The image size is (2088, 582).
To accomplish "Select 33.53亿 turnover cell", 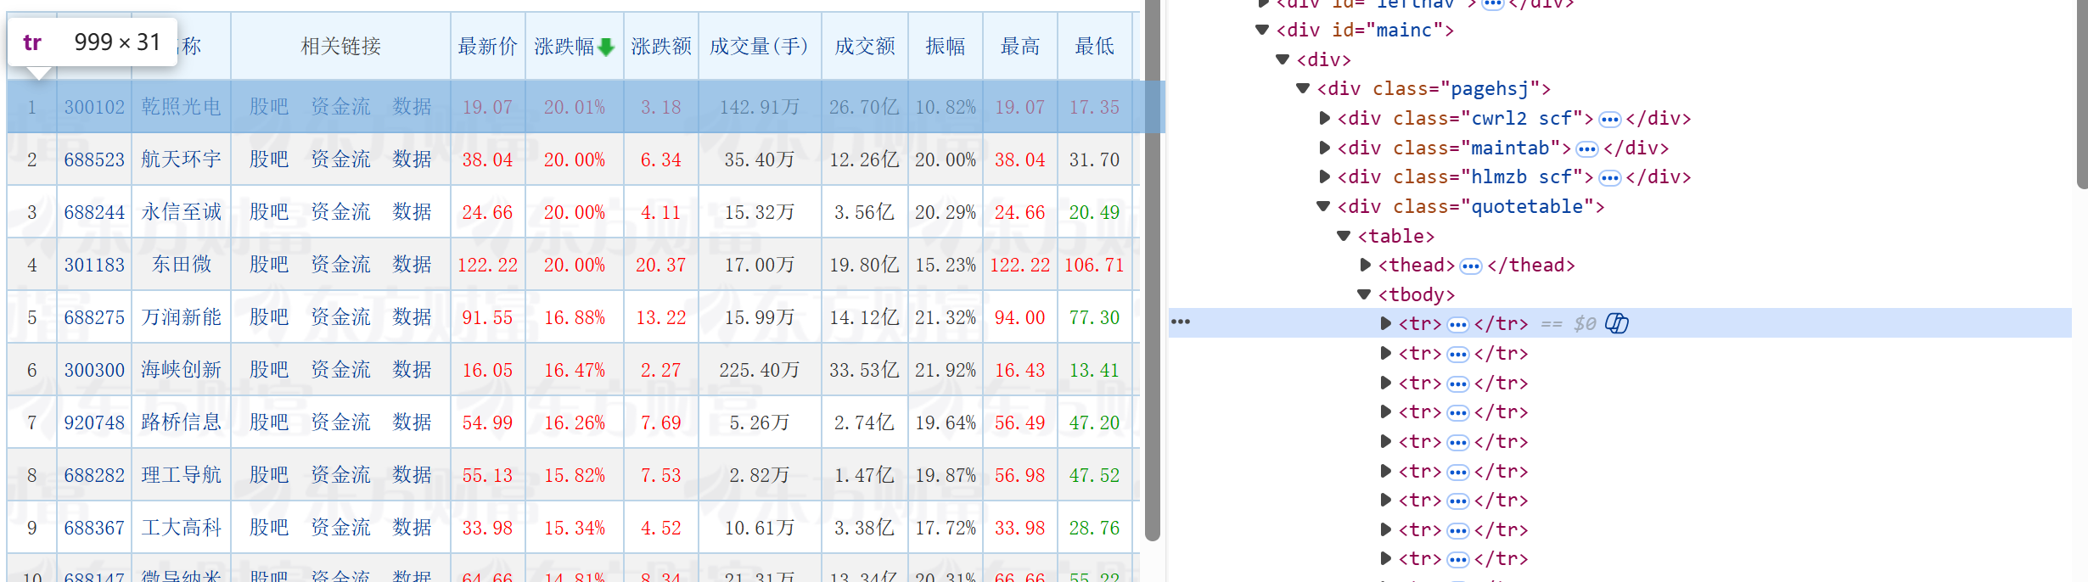I will [864, 370].
